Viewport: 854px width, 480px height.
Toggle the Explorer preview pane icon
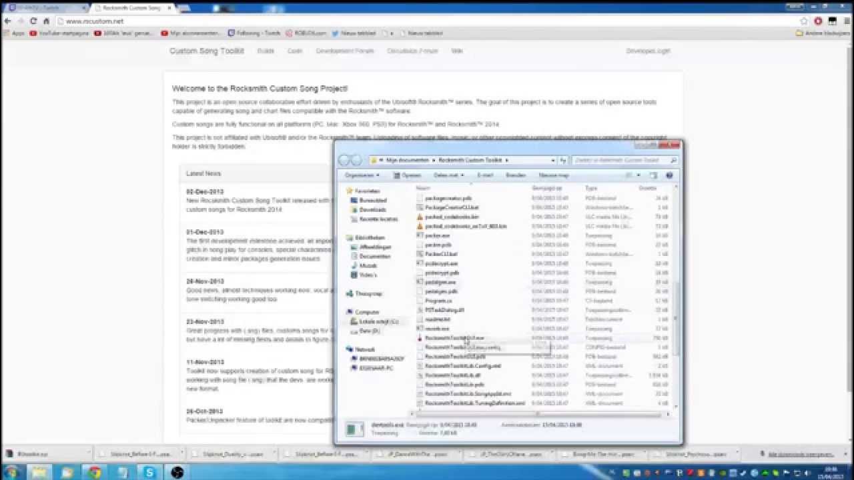653,175
